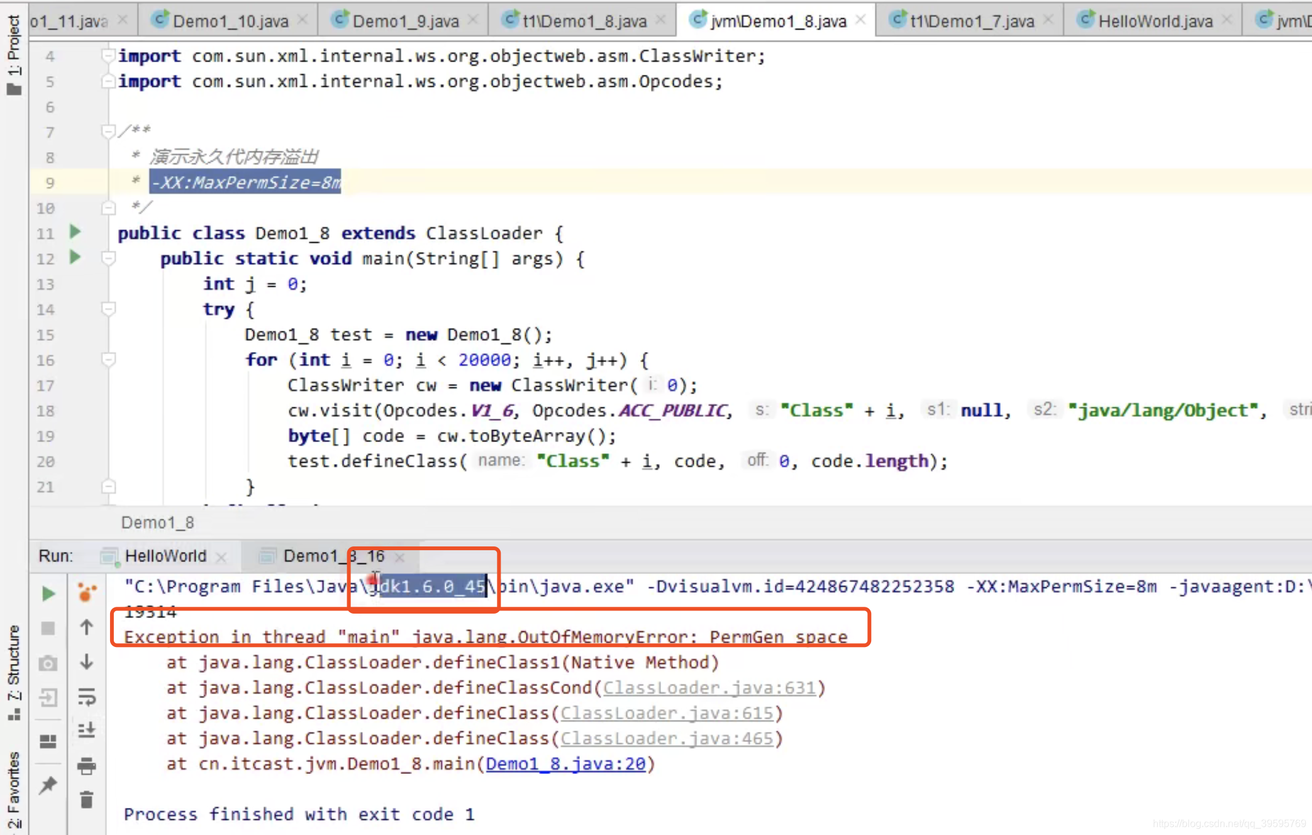The width and height of the screenshot is (1312, 835).
Task: Run class Demo1_8 from gutter arrow
Action: pyautogui.click(x=75, y=232)
